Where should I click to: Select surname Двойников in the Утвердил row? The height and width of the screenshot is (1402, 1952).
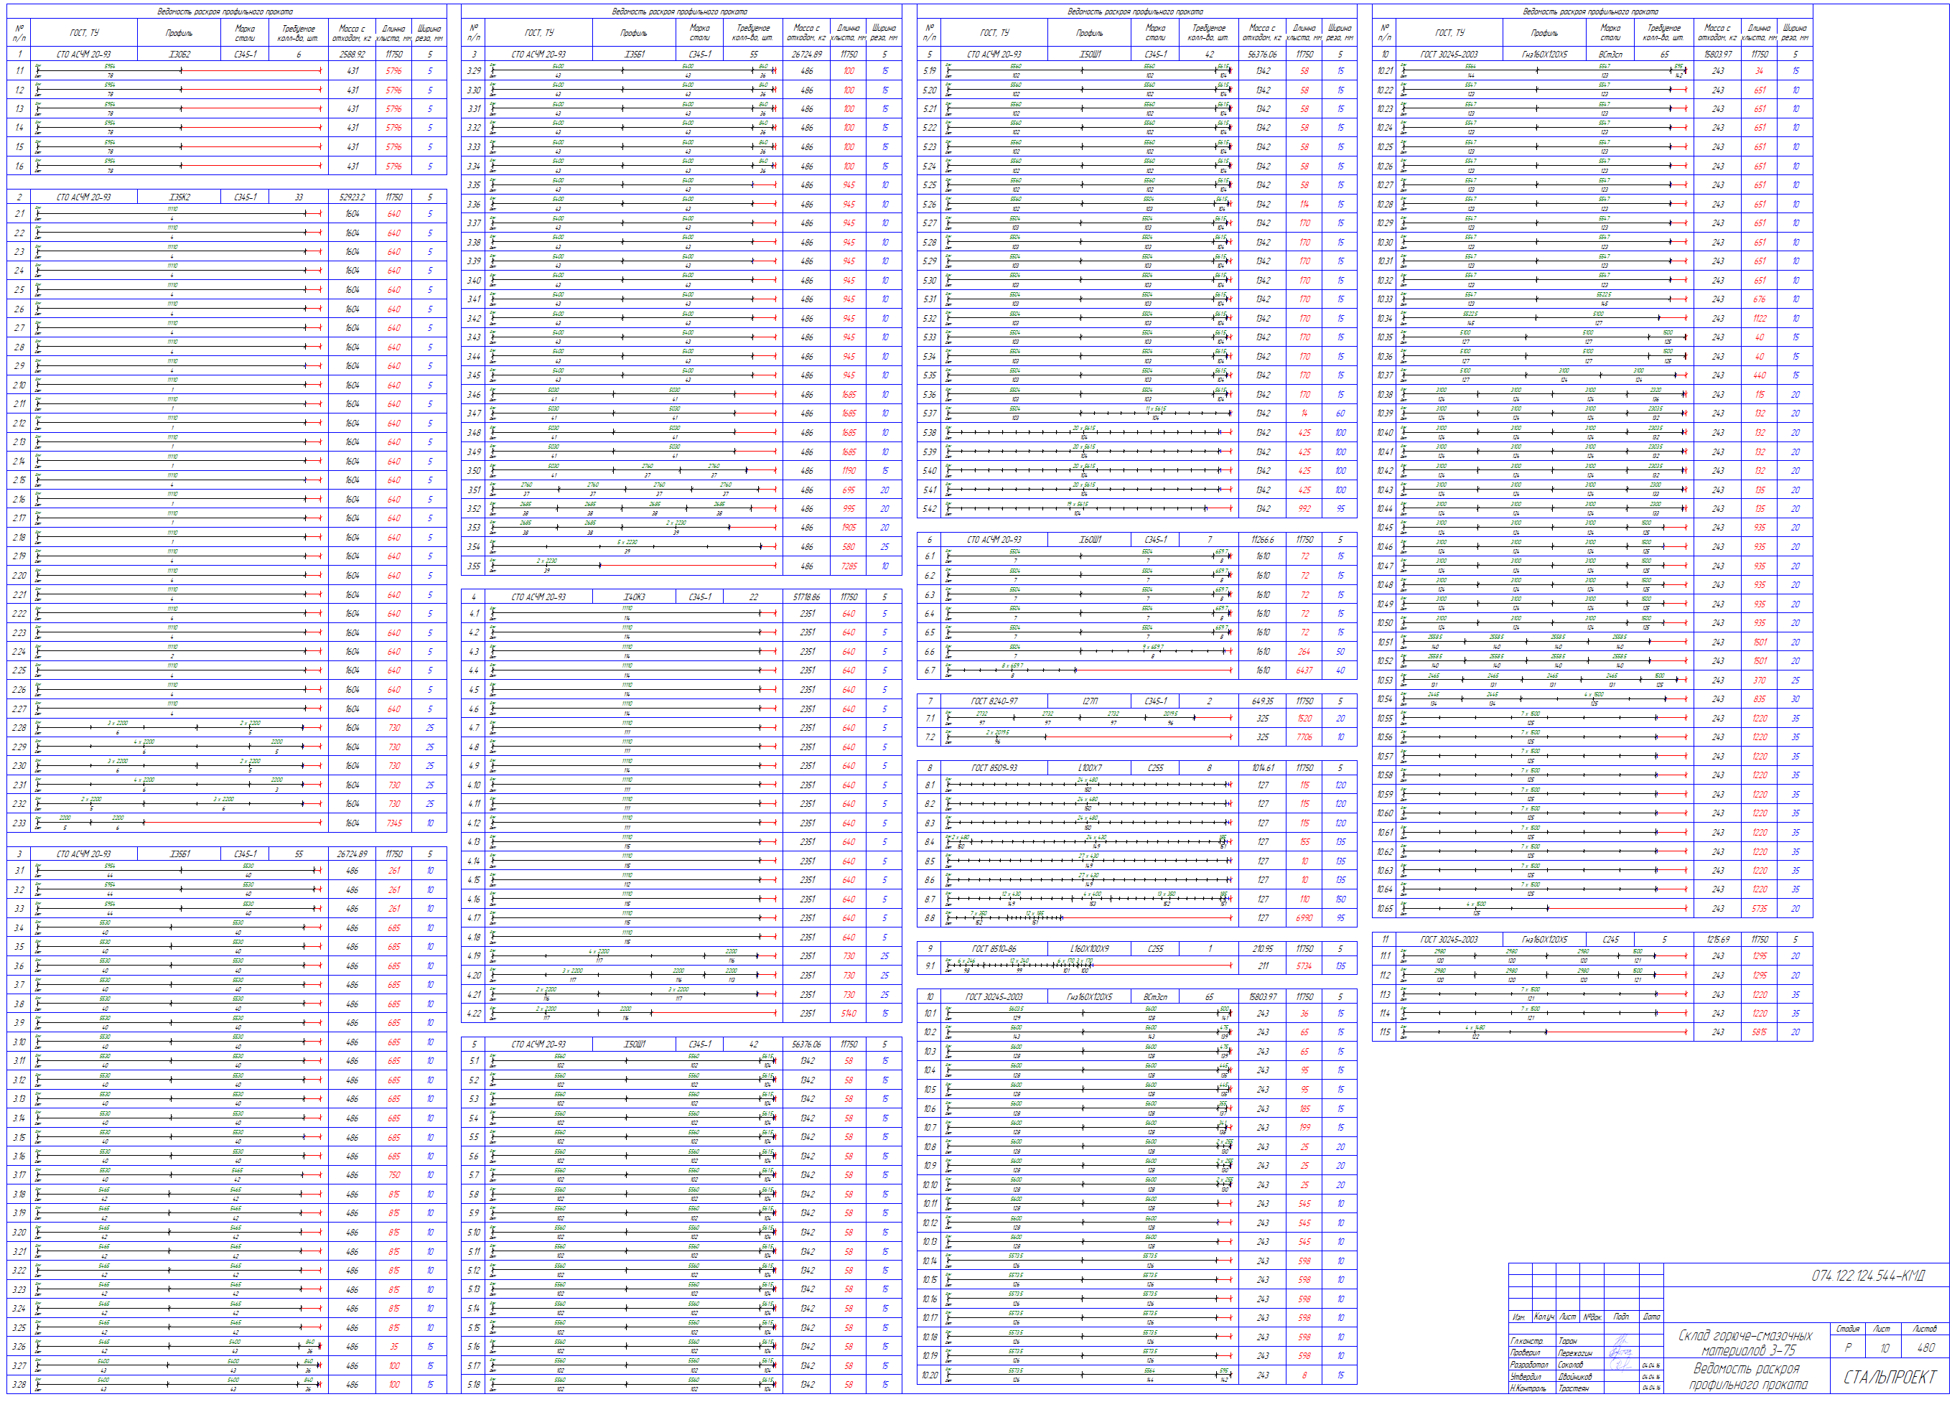(1574, 1376)
